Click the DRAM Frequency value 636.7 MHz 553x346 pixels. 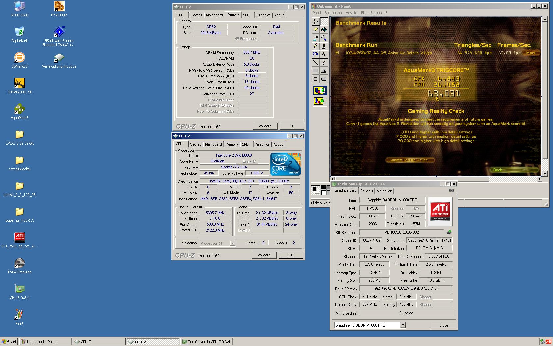pos(252,52)
